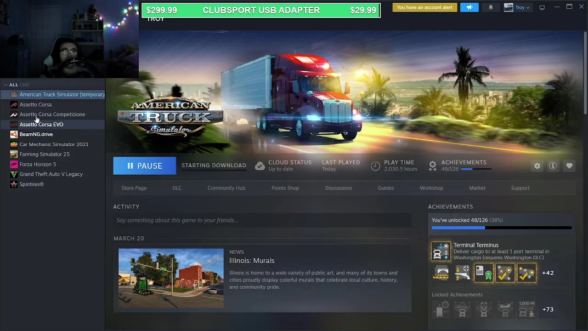Show the +73 more locked achievements
This screenshot has height=331, width=588.
[548, 309]
